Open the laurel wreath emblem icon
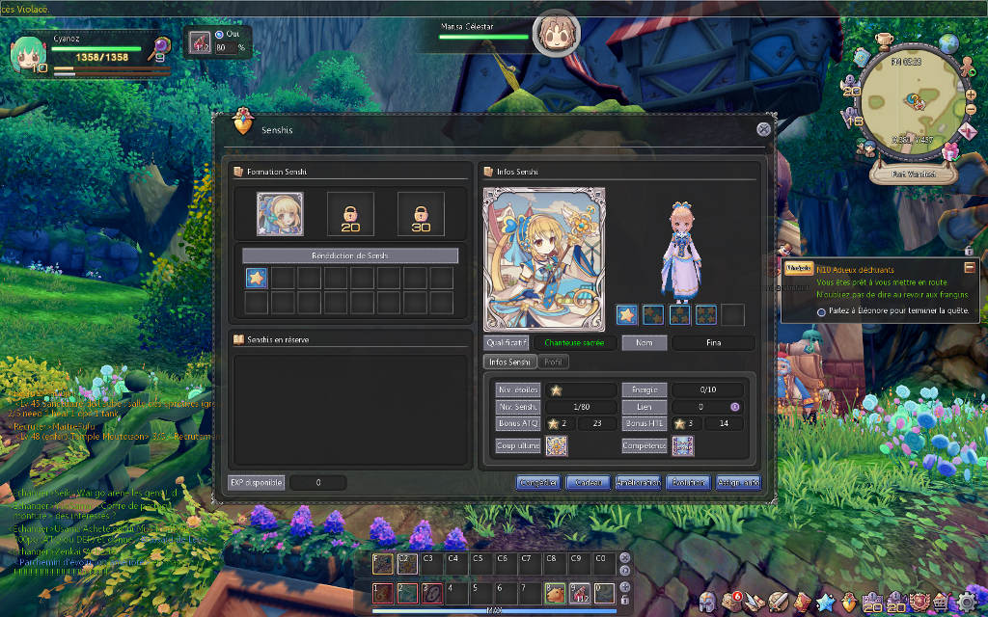This screenshot has height=617, width=988. pos(919,603)
